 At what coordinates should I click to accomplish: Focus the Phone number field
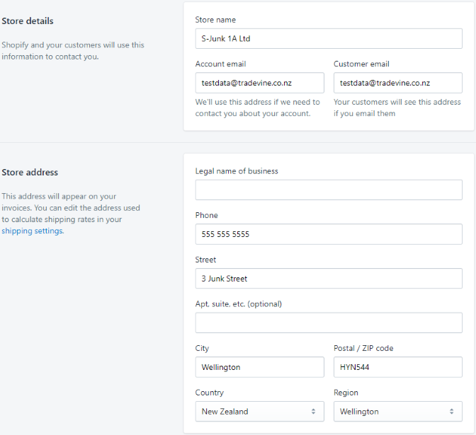(329, 234)
